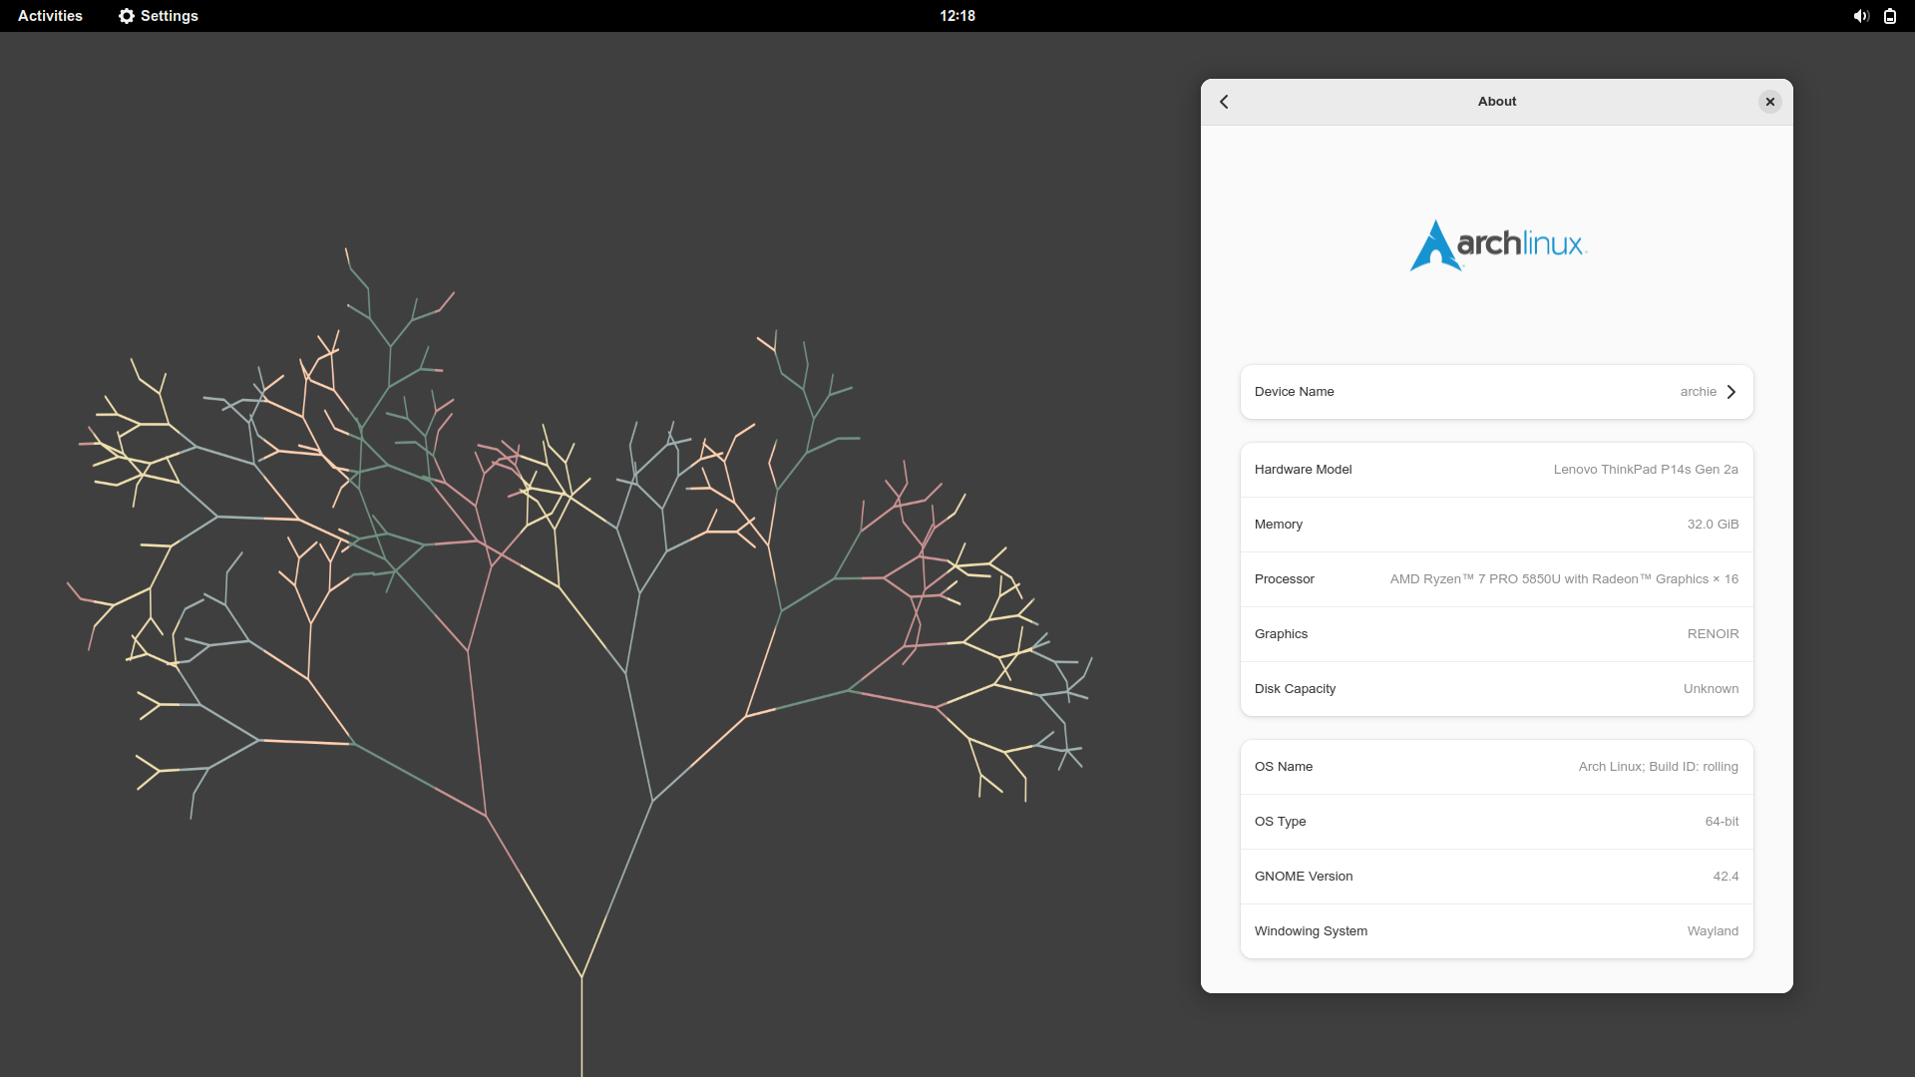Click the 64-bit value
The height and width of the screenshot is (1077, 1915).
pyautogui.click(x=1722, y=822)
